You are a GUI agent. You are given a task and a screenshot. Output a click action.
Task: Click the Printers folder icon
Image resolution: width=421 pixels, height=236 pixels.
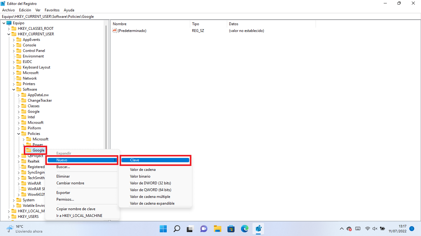click(19, 84)
